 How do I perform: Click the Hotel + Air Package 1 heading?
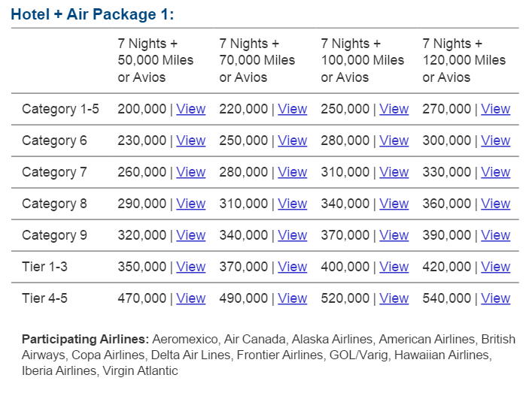point(92,14)
